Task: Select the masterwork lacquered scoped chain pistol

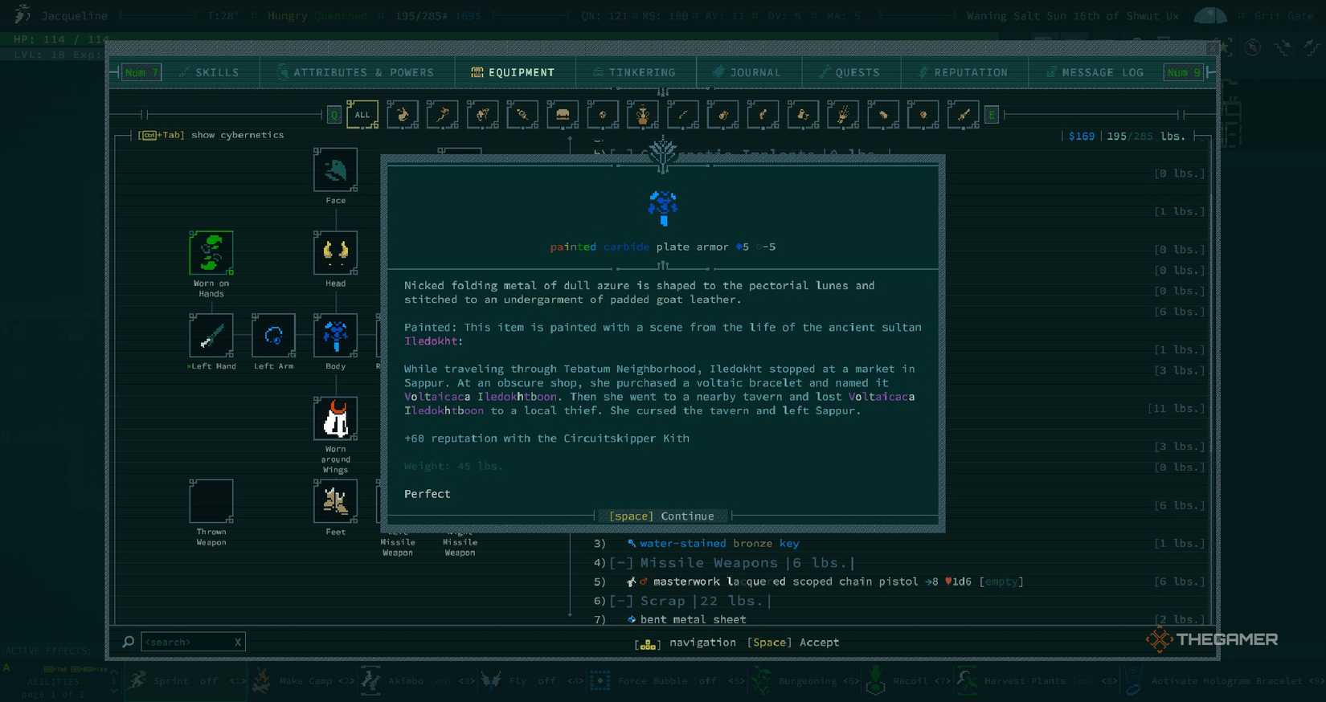Action: pos(825,582)
